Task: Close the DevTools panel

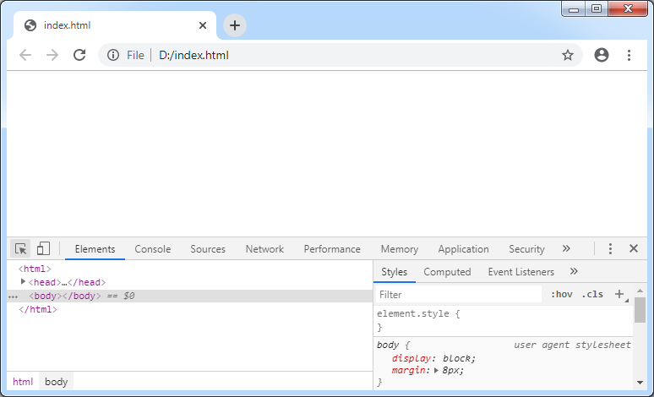Action: click(634, 249)
